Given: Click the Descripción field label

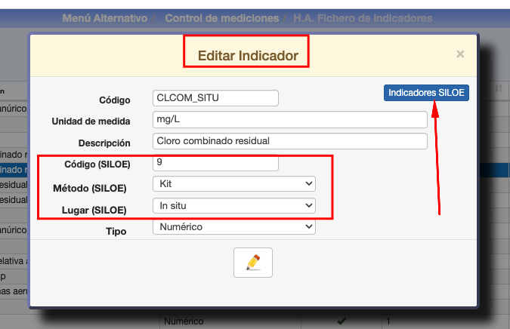Looking at the screenshot, I should tap(104, 143).
